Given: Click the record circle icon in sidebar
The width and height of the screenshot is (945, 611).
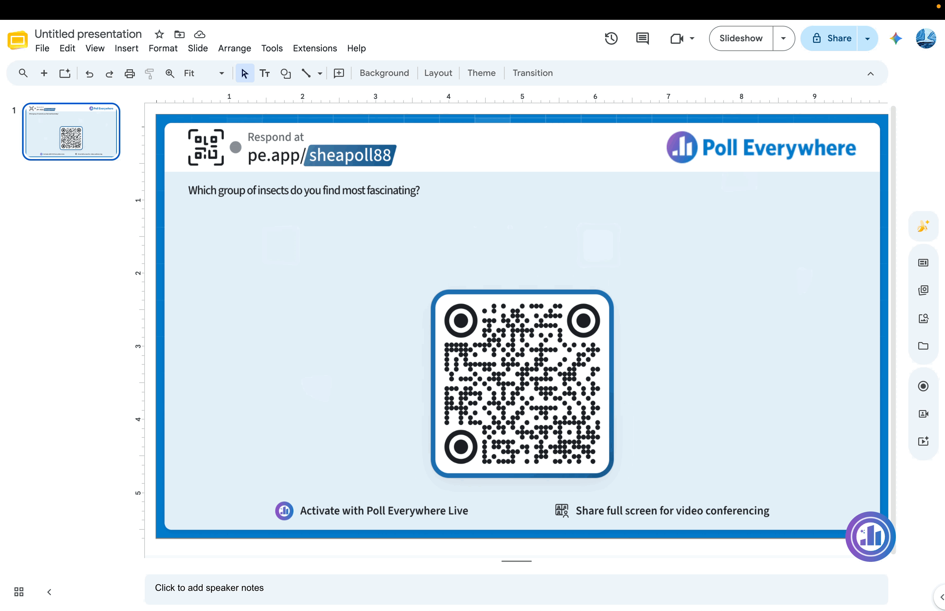Looking at the screenshot, I should (923, 386).
